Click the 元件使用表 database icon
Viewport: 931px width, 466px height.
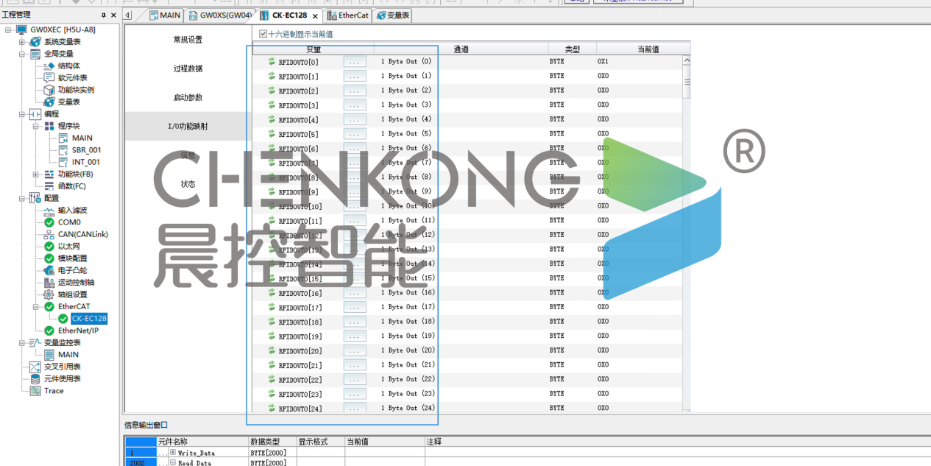pyautogui.click(x=35, y=378)
